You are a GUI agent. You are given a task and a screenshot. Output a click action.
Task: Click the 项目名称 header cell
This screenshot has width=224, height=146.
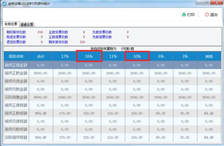[x=16, y=56]
